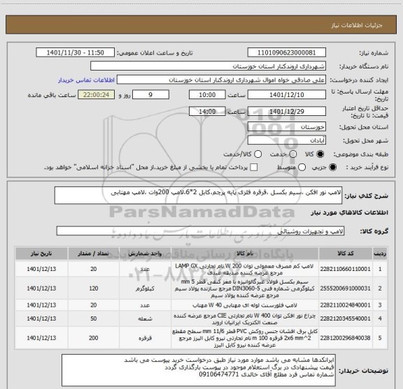Click the reply deadline time 10:00
This screenshot has height=389, width=403.
(x=207, y=95)
